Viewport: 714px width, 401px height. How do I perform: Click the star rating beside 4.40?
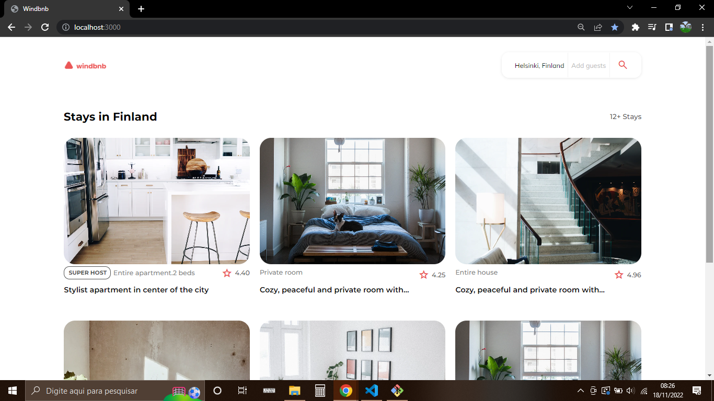pos(227,273)
